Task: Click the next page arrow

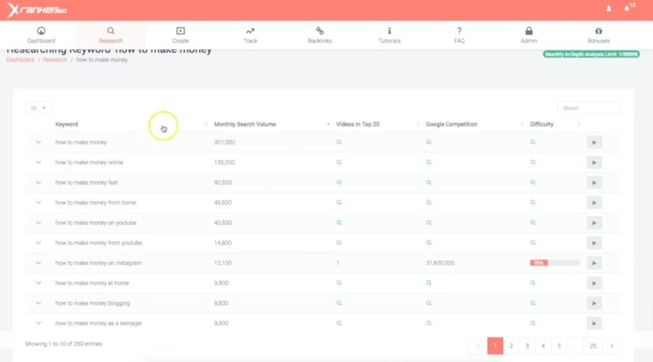Action: coord(612,345)
